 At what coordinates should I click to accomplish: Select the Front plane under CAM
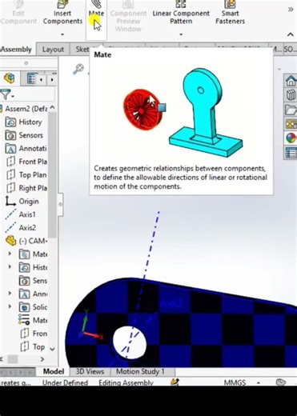pos(34,334)
